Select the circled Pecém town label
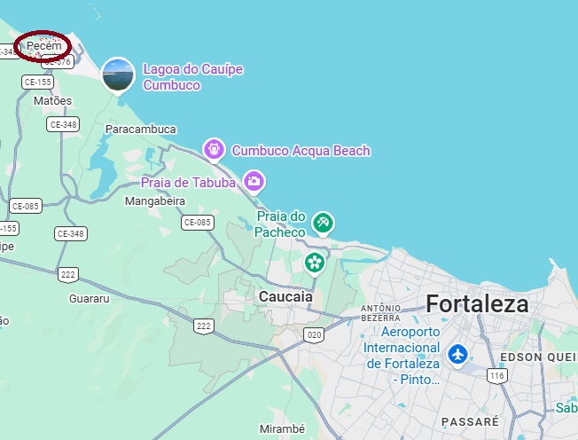 (x=43, y=46)
